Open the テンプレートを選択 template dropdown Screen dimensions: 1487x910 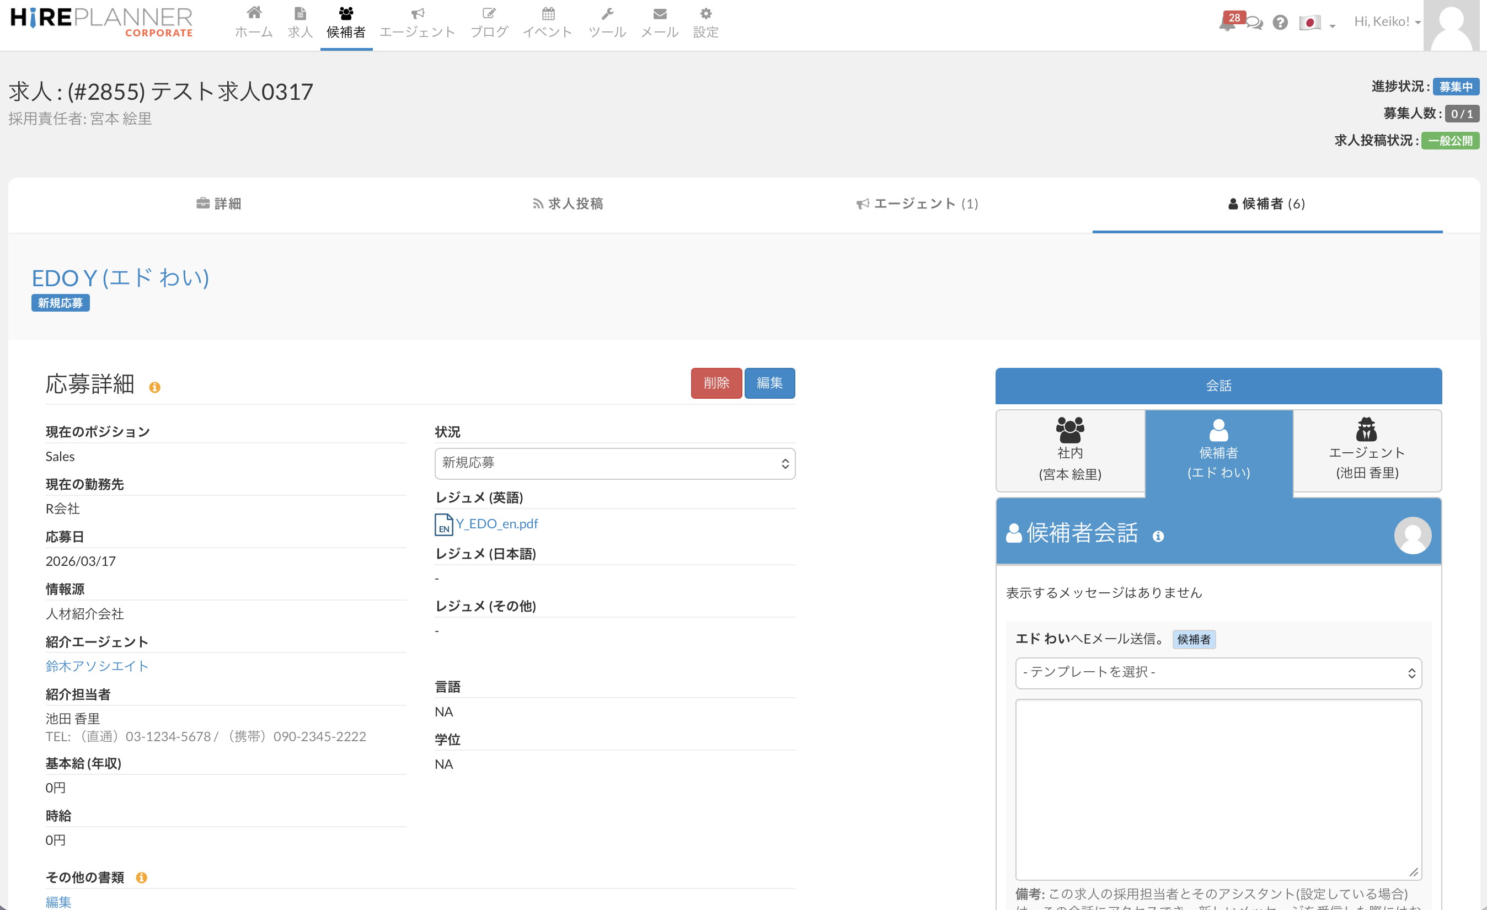(x=1218, y=672)
